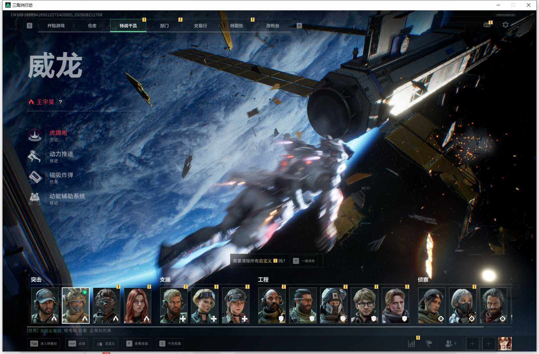
Task: Click the E next-tab key icon
Action: point(299,26)
